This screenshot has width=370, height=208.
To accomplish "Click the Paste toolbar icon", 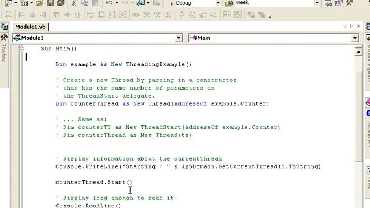I will (95, 3).
